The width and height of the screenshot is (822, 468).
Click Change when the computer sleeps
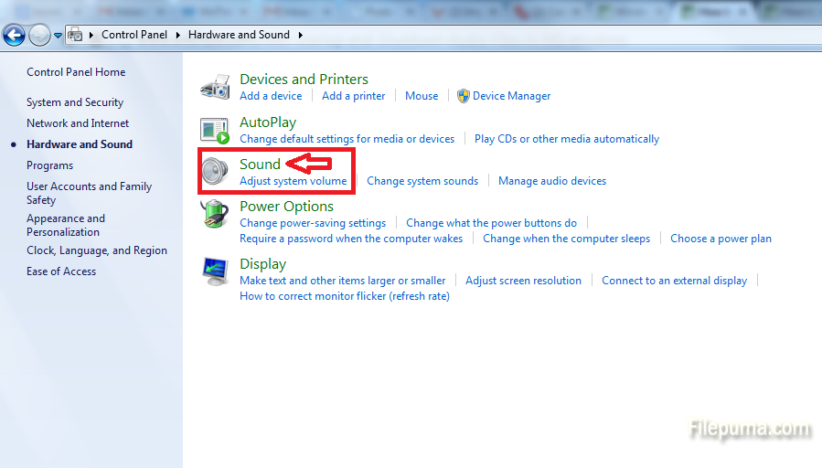coord(566,239)
